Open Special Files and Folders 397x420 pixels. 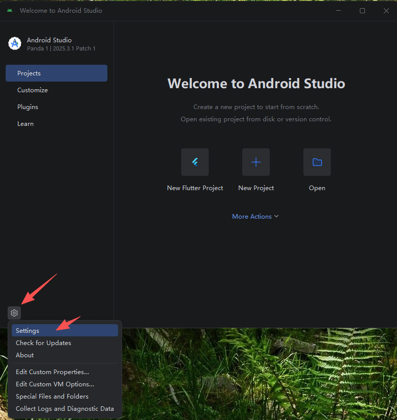tap(65, 397)
